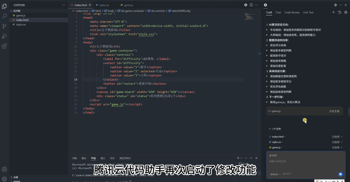350x182 pixels.
Task: Click the Tencent code assistant icon in editor toolbar
Action: (x=246, y=5)
